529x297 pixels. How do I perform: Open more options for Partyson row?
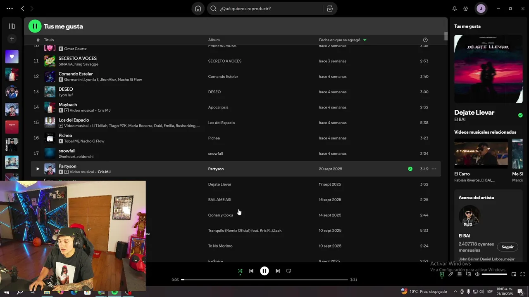coord(434,169)
